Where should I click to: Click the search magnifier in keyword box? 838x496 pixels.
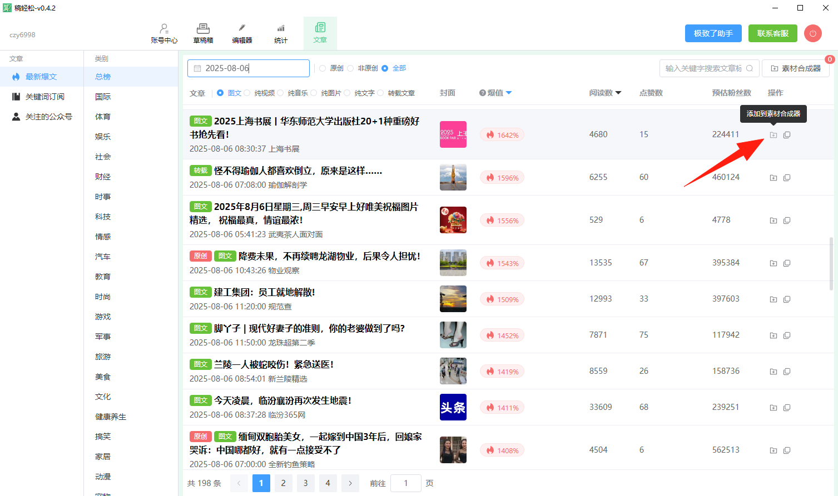[x=750, y=68]
